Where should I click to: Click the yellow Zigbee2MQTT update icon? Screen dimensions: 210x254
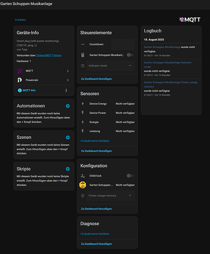pos(83,185)
